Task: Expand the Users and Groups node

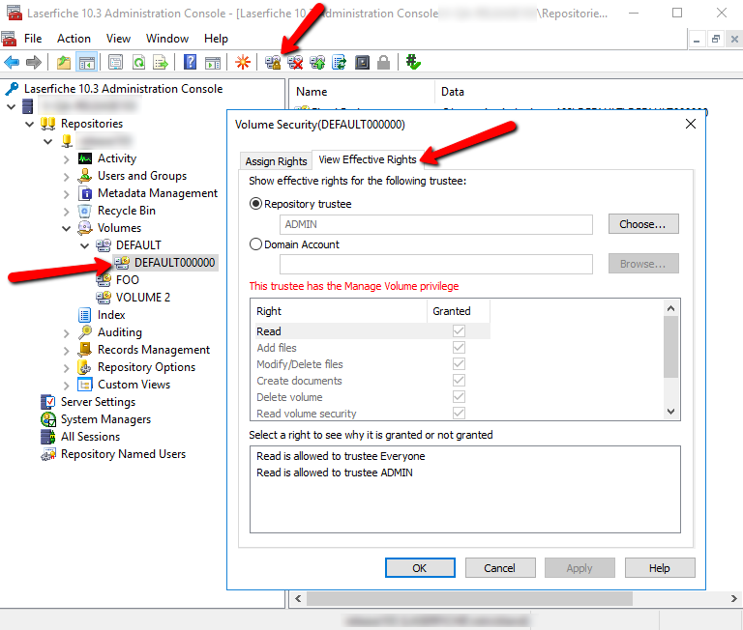Action: pos(67,177)
